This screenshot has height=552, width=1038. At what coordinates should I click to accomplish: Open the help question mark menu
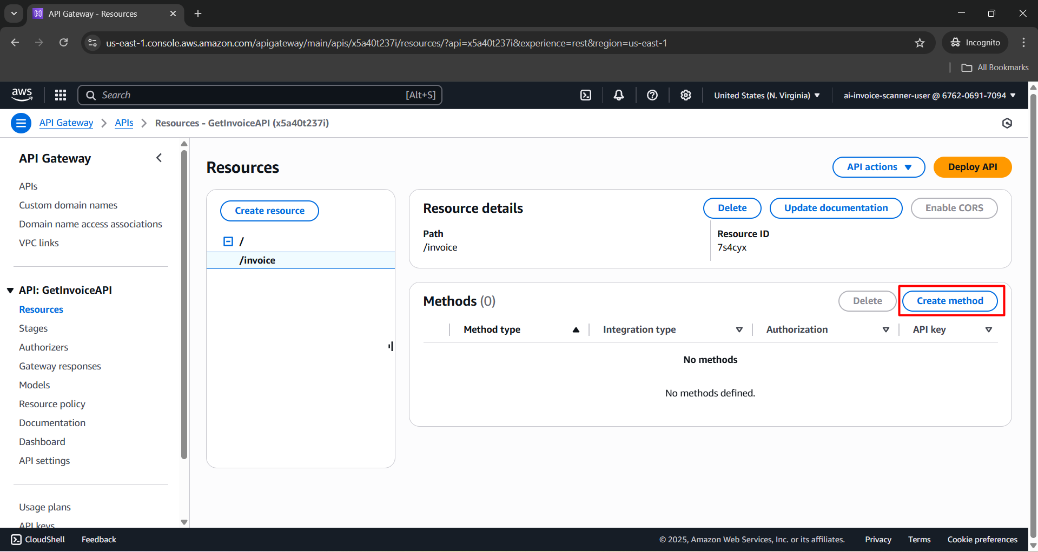(x=652, y=95)
